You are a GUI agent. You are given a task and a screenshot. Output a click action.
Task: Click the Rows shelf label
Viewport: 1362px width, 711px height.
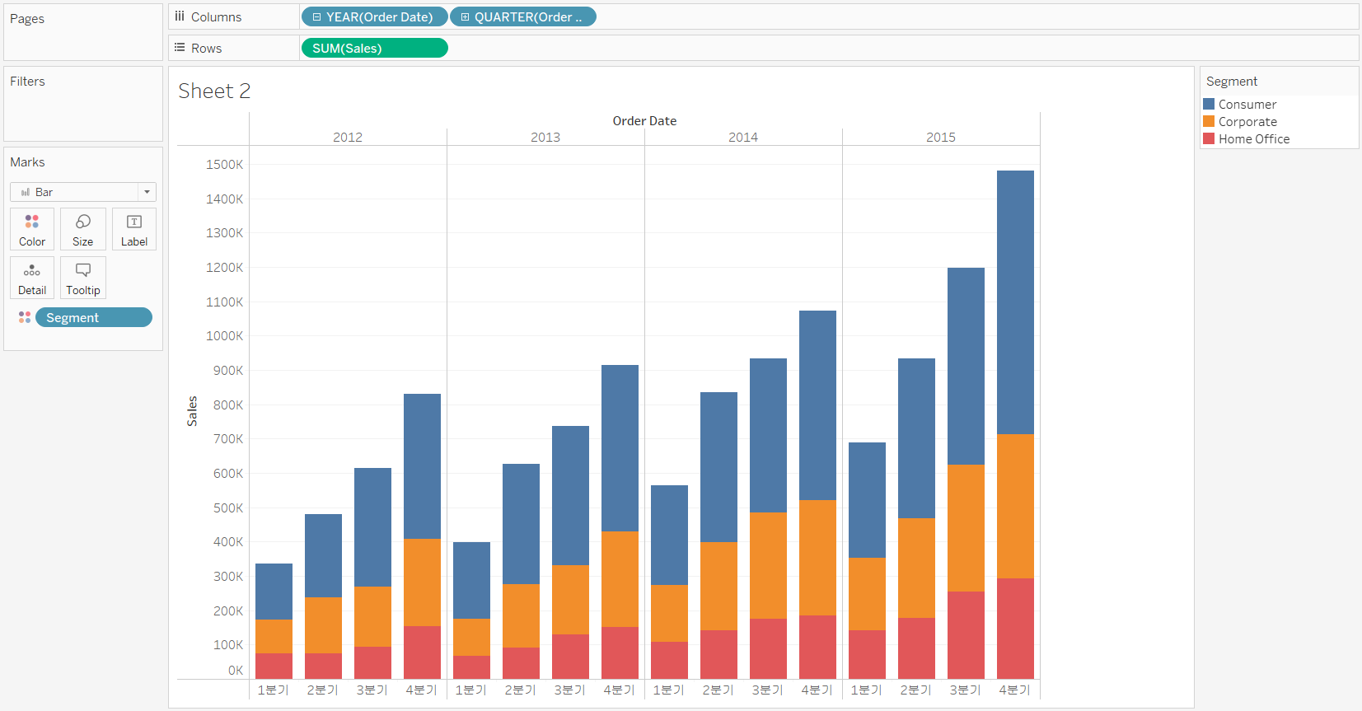tap(206, 49)
